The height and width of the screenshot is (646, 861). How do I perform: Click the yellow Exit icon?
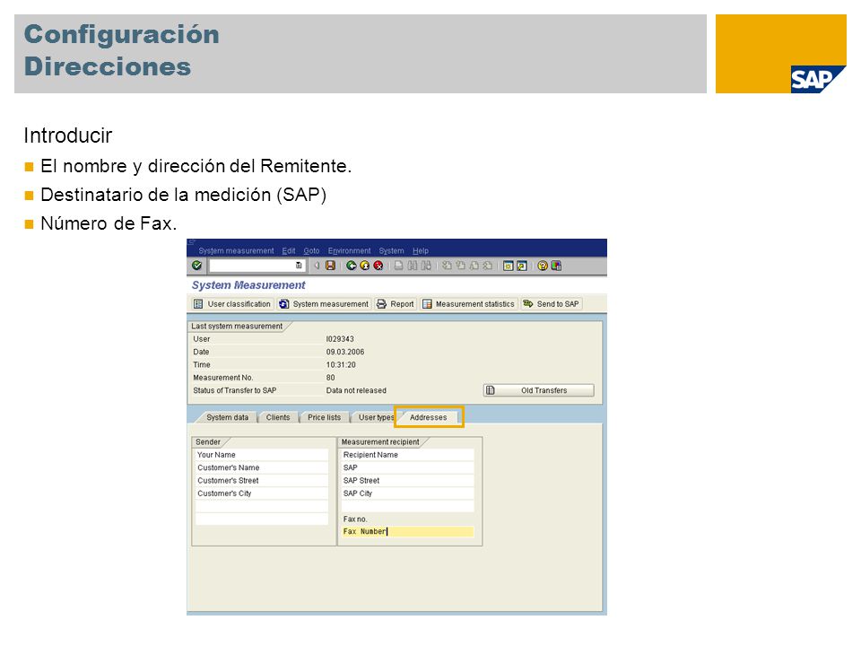coord(365,266)
